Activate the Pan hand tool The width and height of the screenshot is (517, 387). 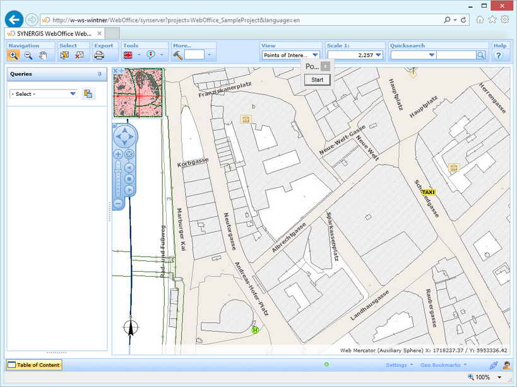(43, 55)
